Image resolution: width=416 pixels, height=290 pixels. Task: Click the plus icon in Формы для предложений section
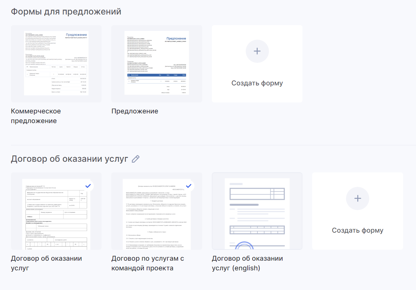(x=257, y=51)
